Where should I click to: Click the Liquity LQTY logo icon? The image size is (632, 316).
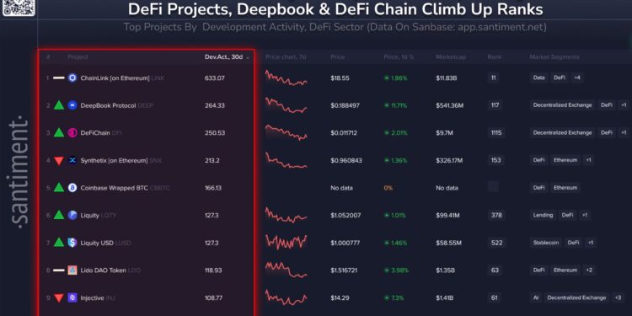point(72,215)
